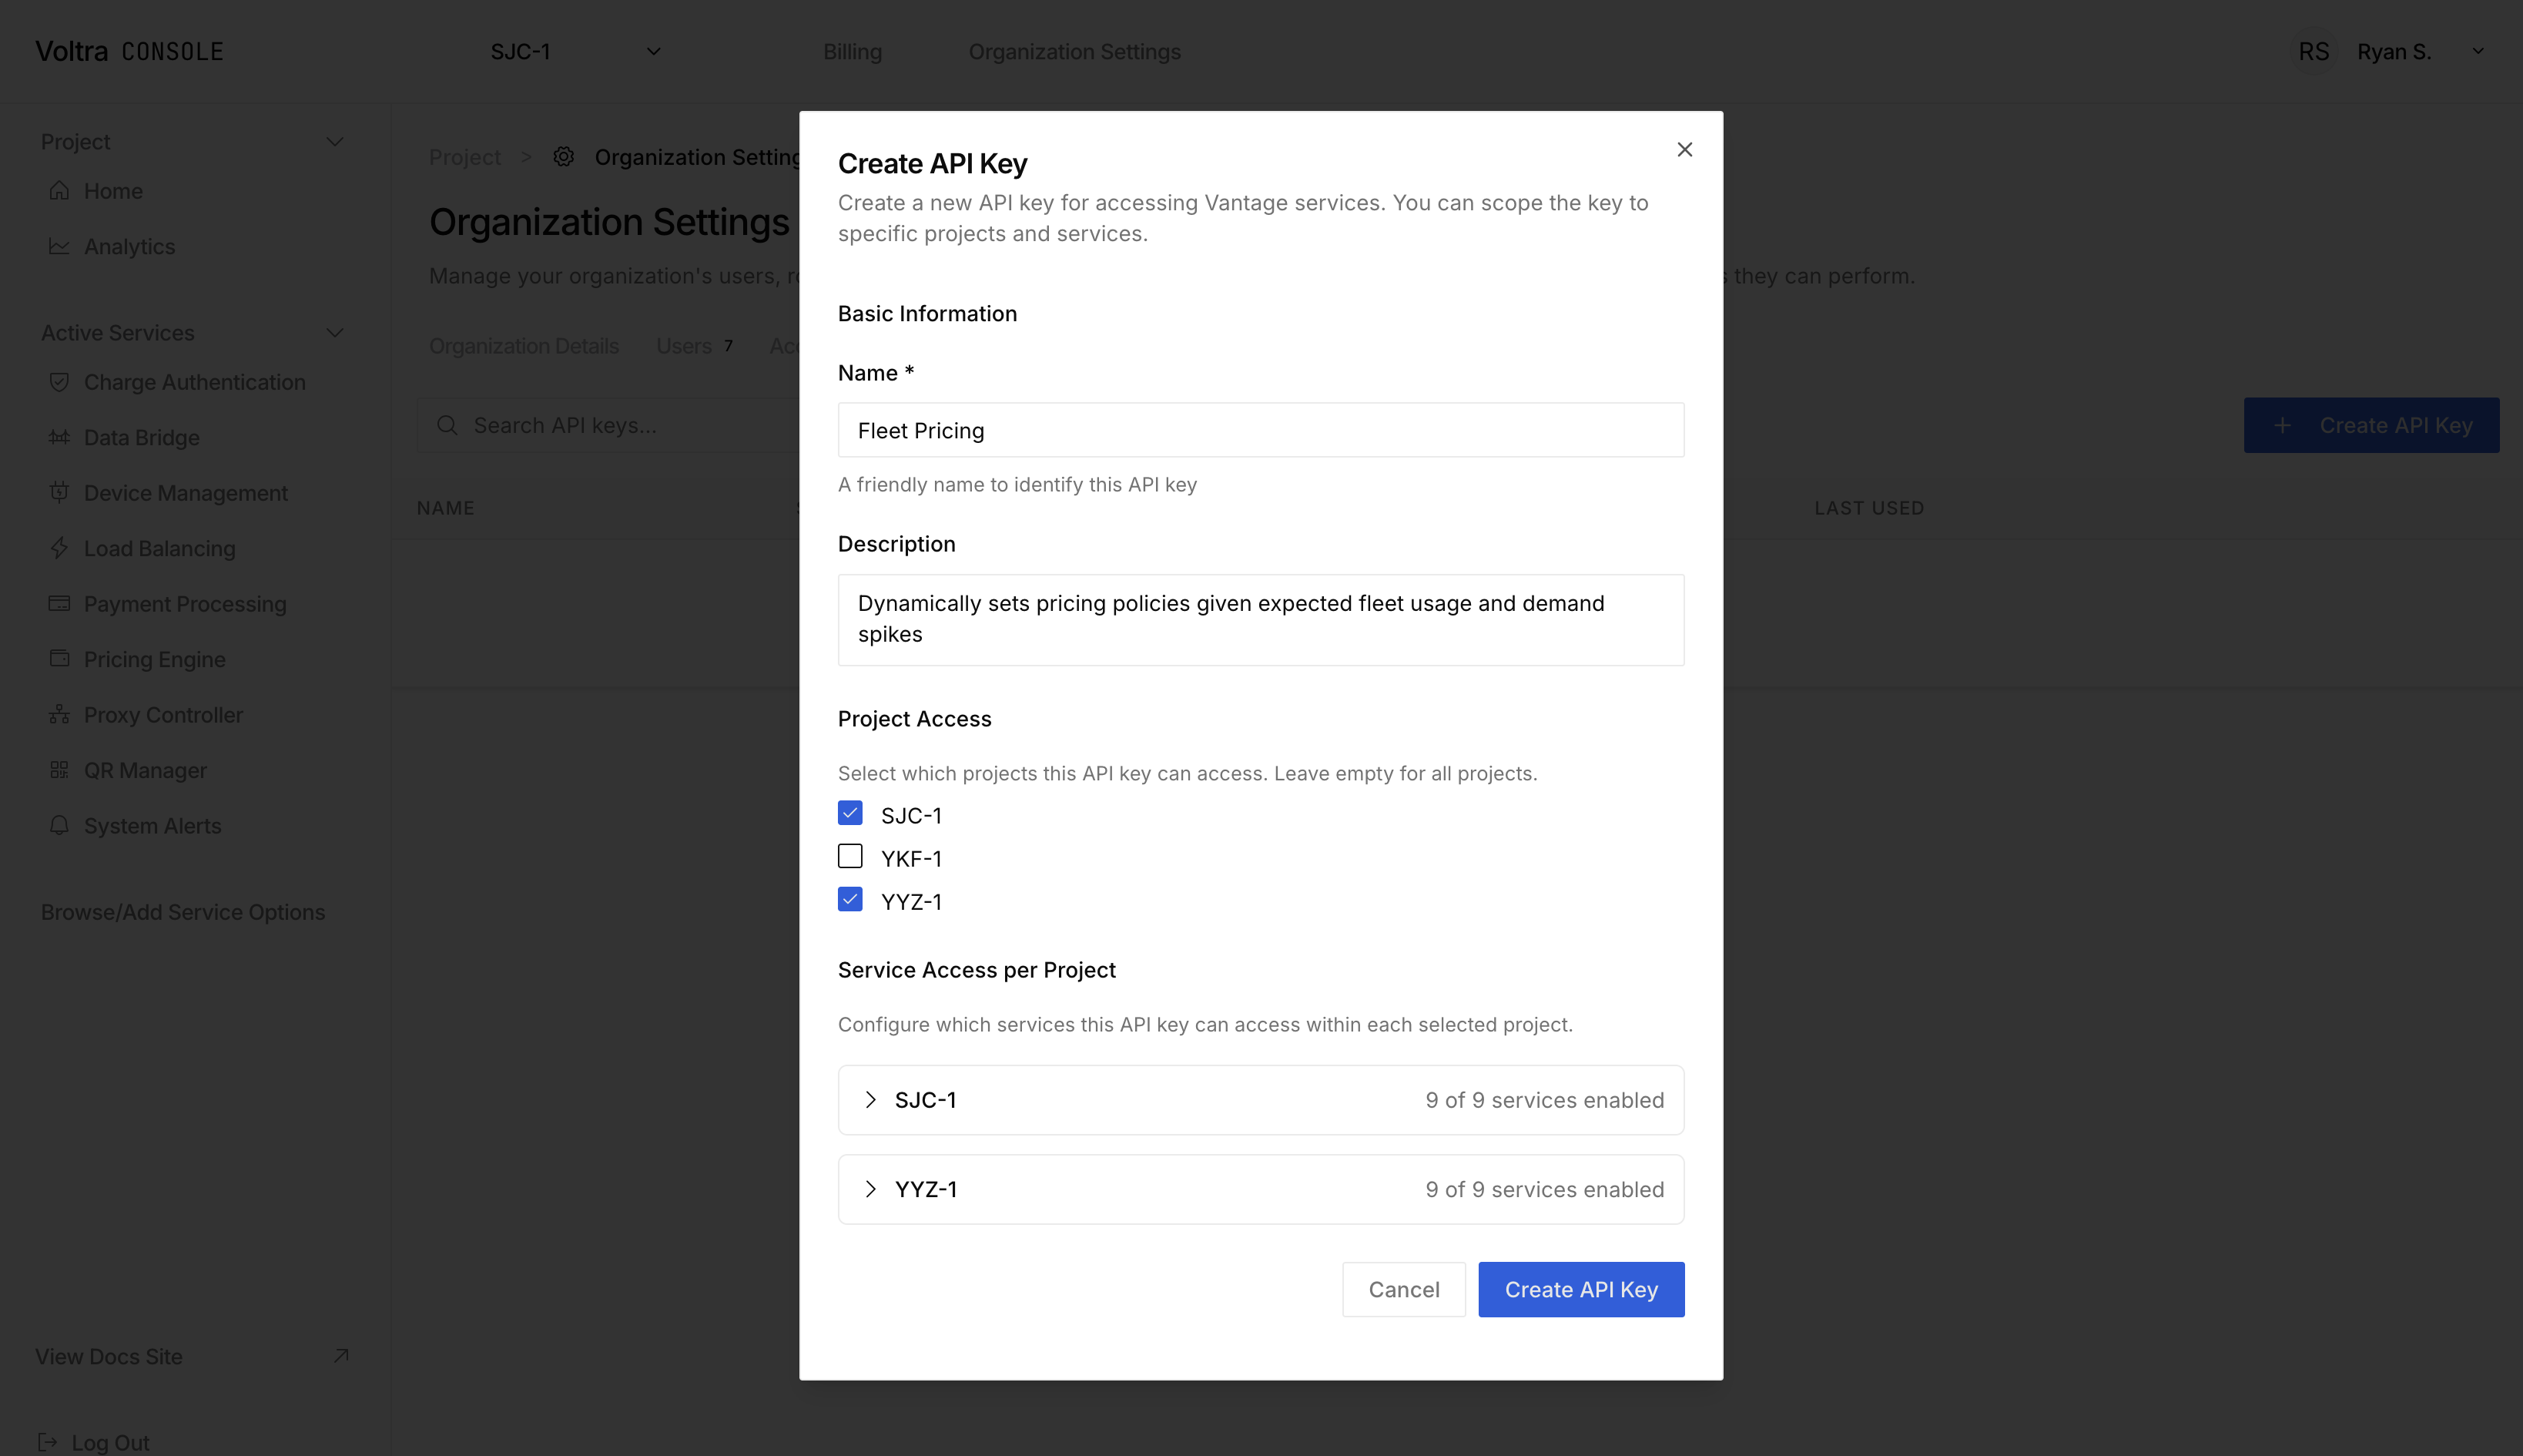The image size is (2523, 1456).
Task: Open System Alerts via the bell icon
Action: [60, 825]
